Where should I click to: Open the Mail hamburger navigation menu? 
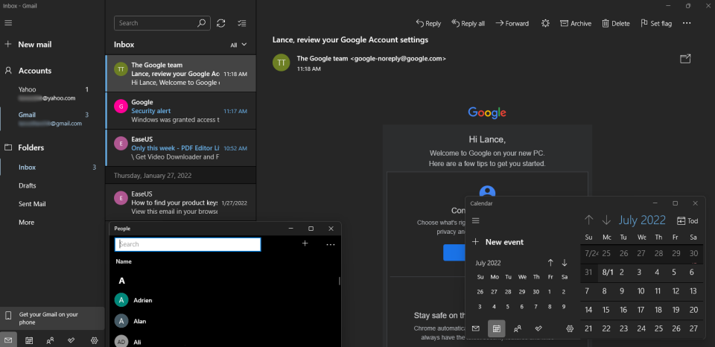8,23
